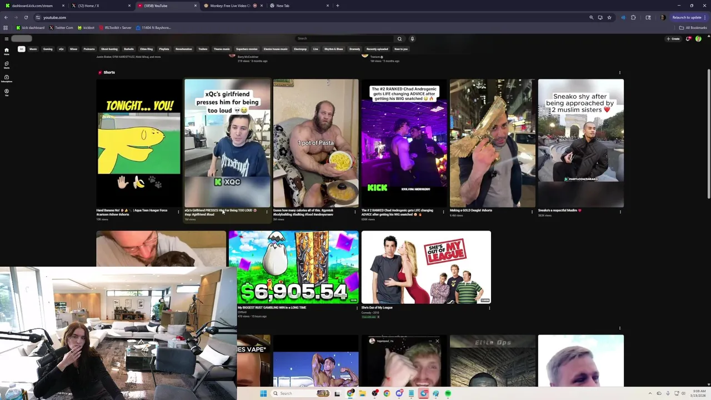Go to YouTube Home in sidebar
Viewport: 711px width, 400px height.
coord(7,51)
